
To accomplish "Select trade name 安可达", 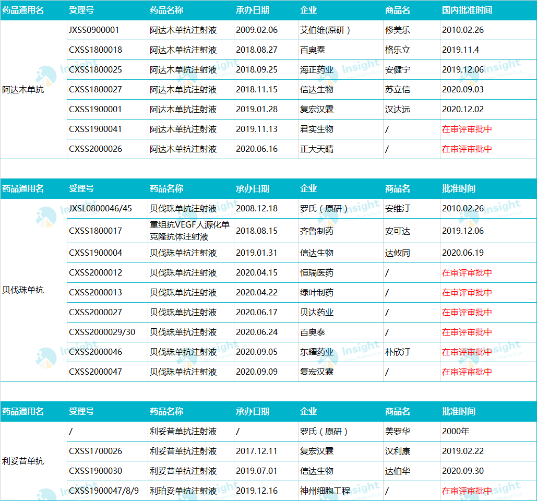I will click(398, 231).
